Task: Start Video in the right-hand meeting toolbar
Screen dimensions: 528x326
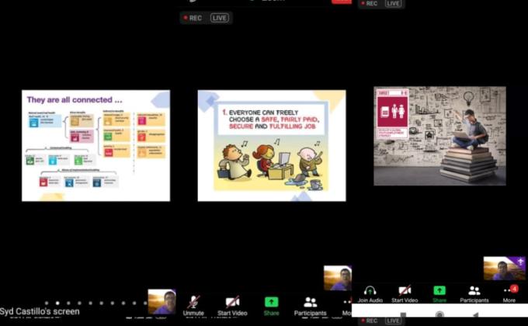Action: (405, 293)
